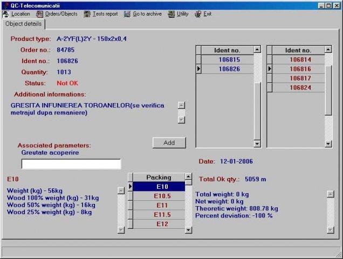Click row selector beside 106815
Viewport: 343px width, 259px height.
click(198, 59)
